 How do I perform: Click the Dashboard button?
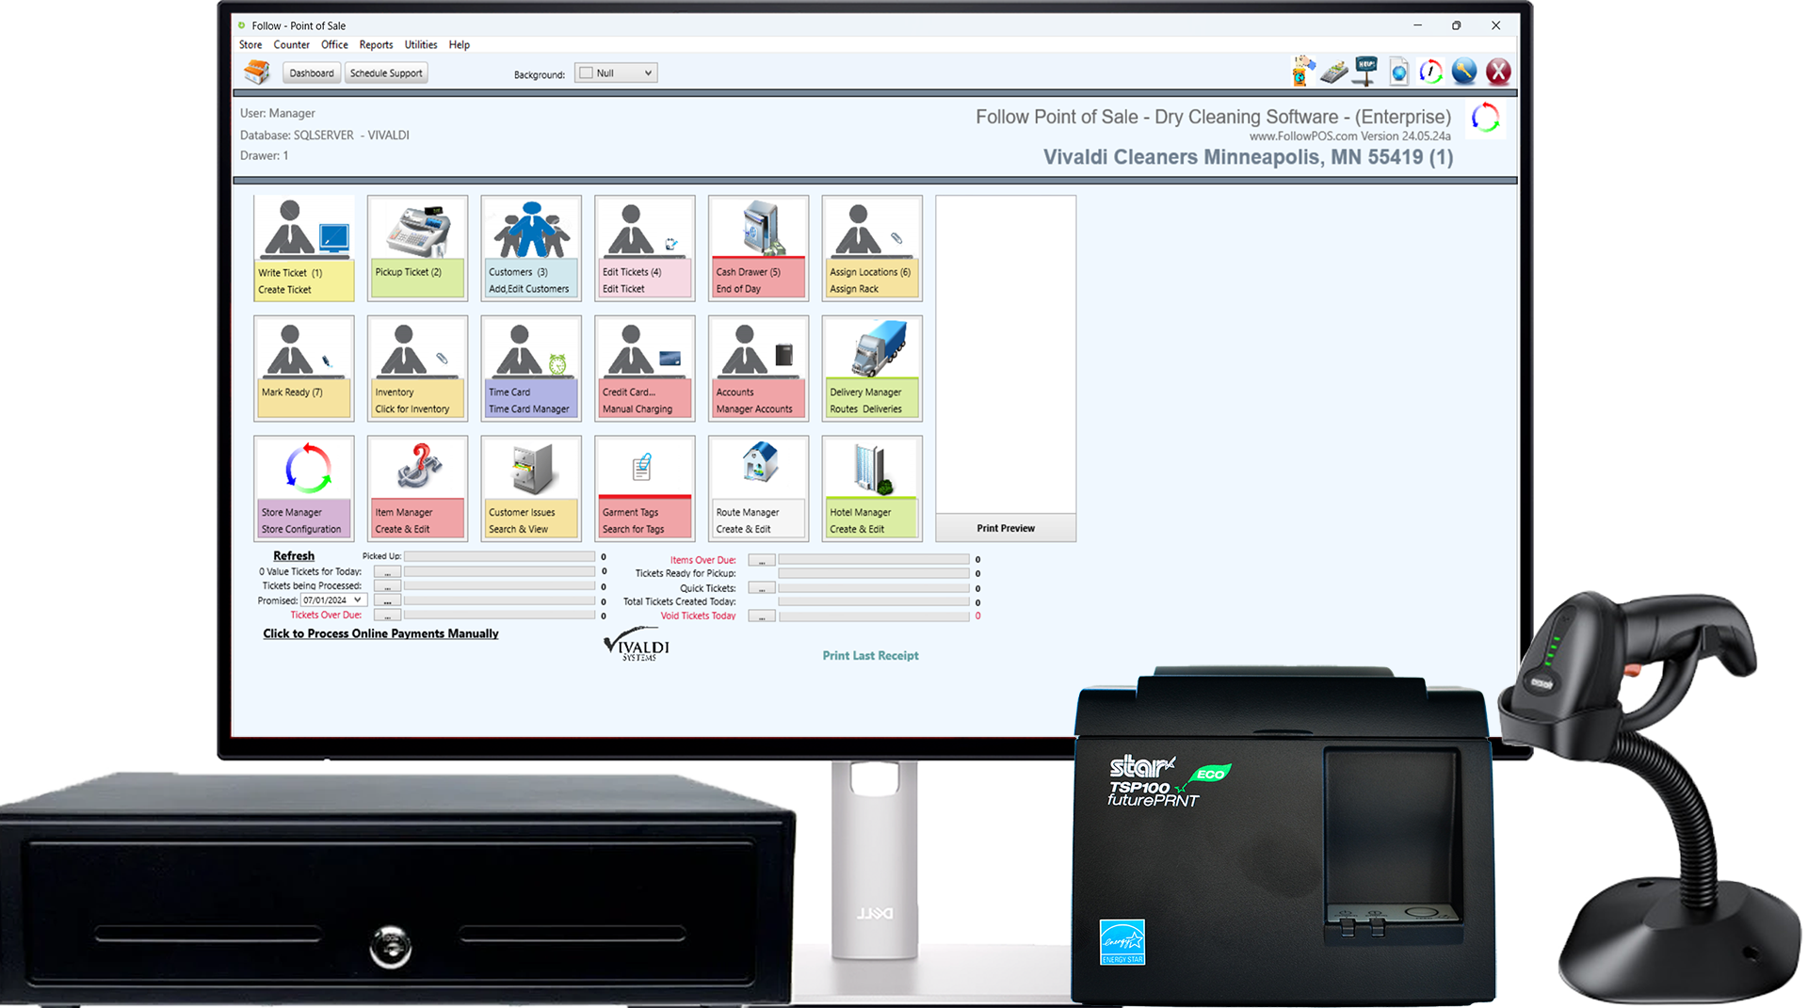312,73
